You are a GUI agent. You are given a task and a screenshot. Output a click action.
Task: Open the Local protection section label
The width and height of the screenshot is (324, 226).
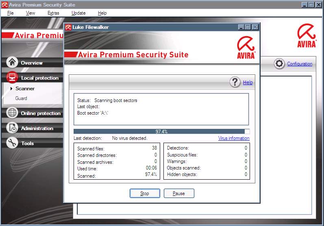[40, 78]
